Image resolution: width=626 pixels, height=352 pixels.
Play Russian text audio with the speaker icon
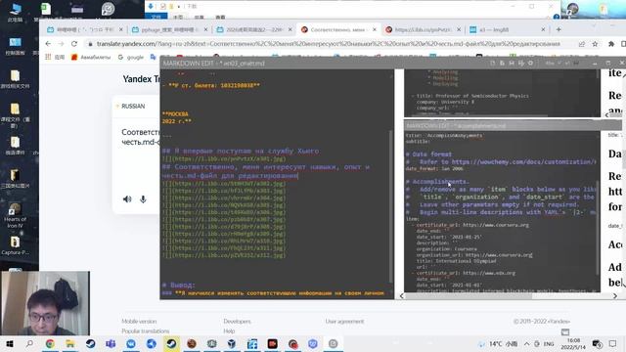(x=127, y=199)
